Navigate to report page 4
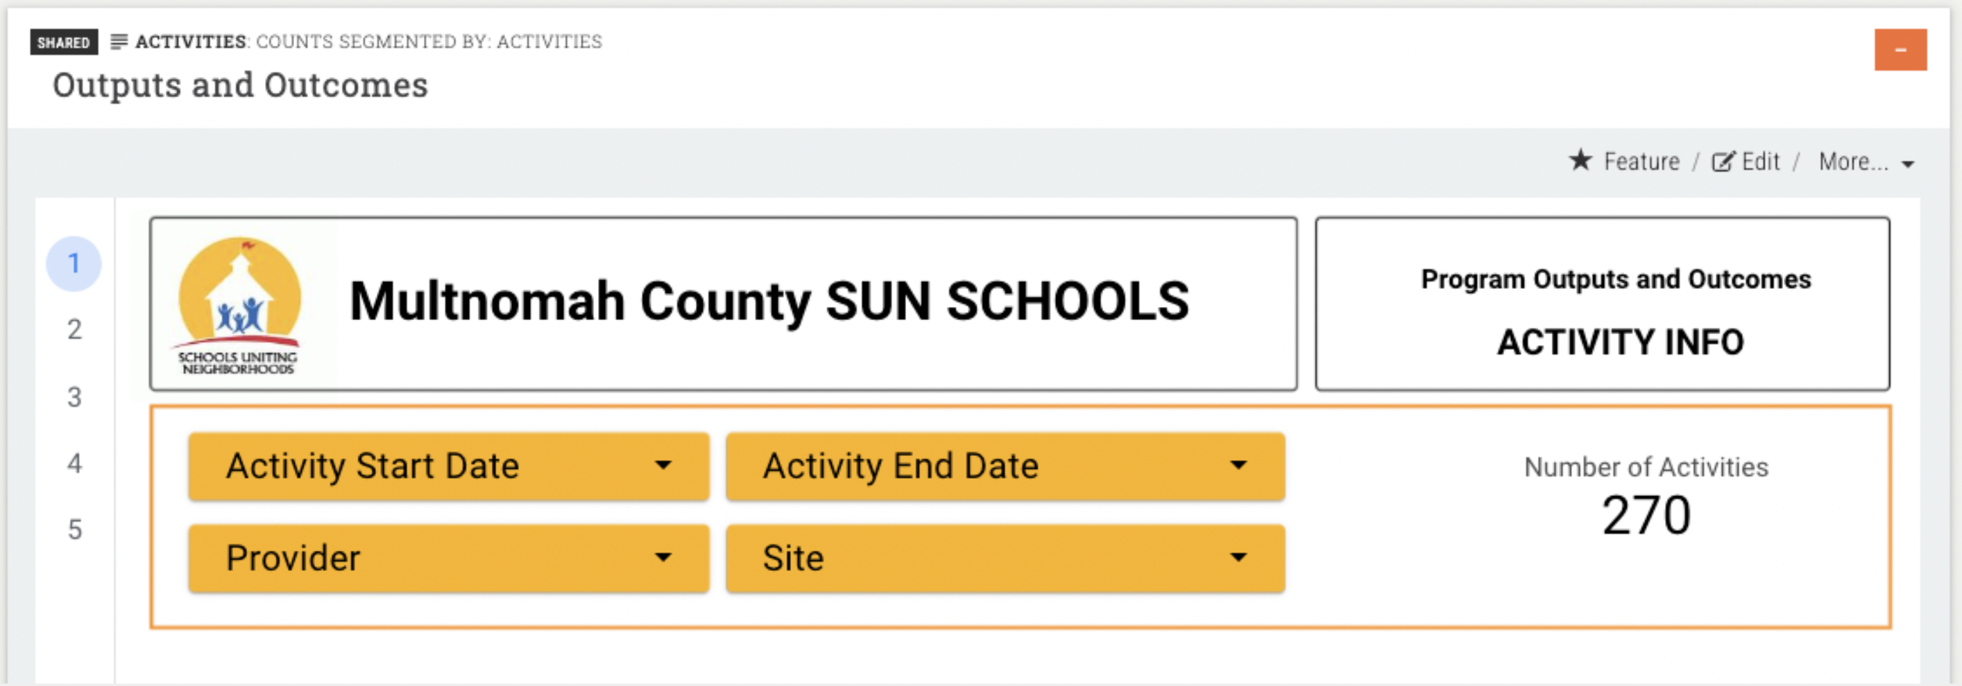Viewport: 1962px width, 686px height. coord(74,463)
